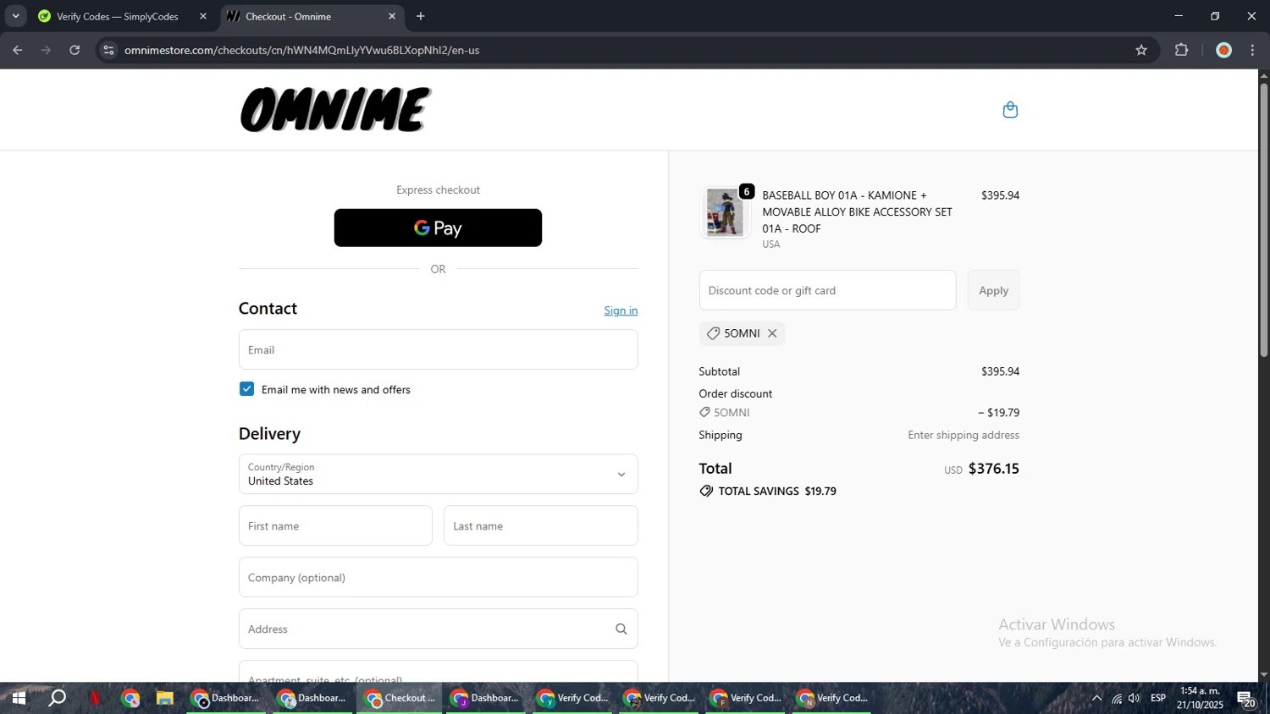Click the Last name field
This screenshot has height=714, width=1270.
pos(540,525)
